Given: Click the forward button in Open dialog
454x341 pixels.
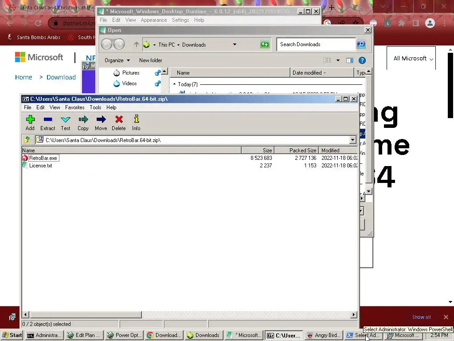Looking at the screenshot, I should [x=119, y=44].
